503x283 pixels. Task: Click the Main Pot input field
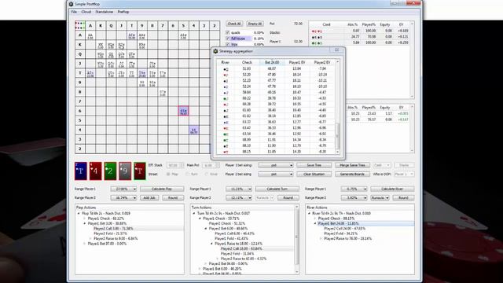tap(211, 165)
